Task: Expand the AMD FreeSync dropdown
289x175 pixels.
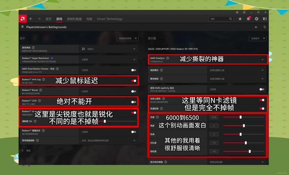Action: 262,59
